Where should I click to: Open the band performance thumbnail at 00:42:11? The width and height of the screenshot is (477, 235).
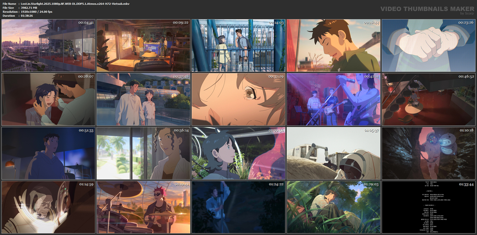click(334, 99)
